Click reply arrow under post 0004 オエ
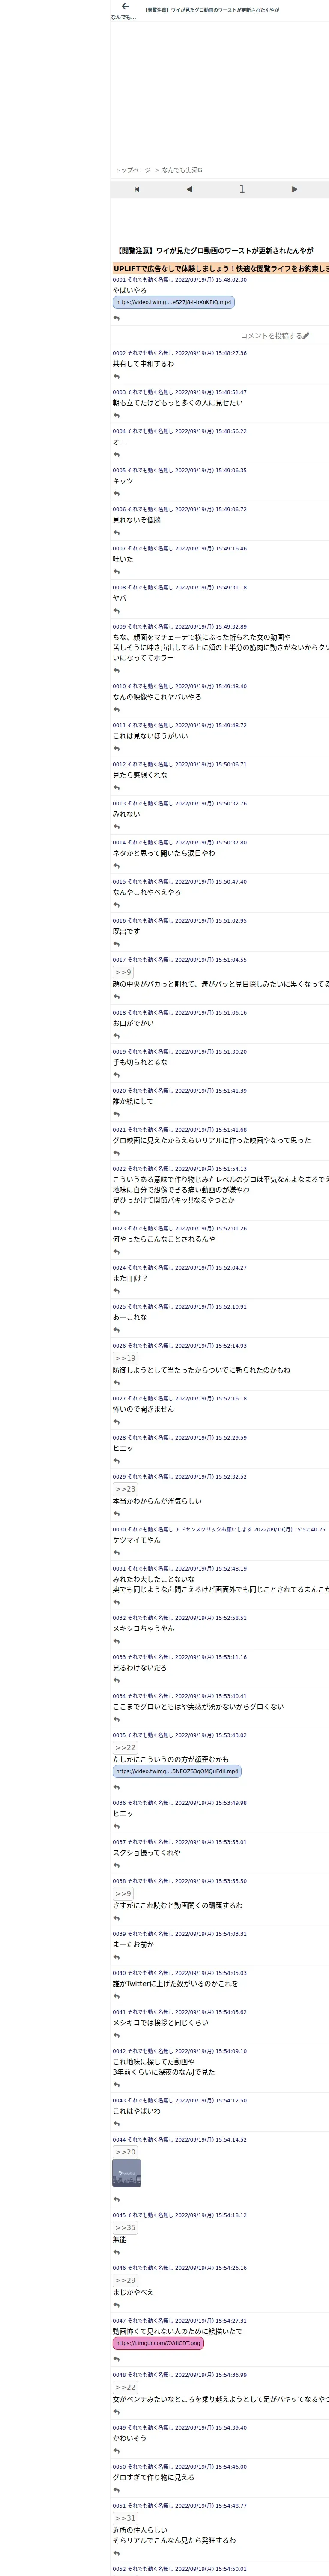Screen dimensions: 329x2576 117,455
